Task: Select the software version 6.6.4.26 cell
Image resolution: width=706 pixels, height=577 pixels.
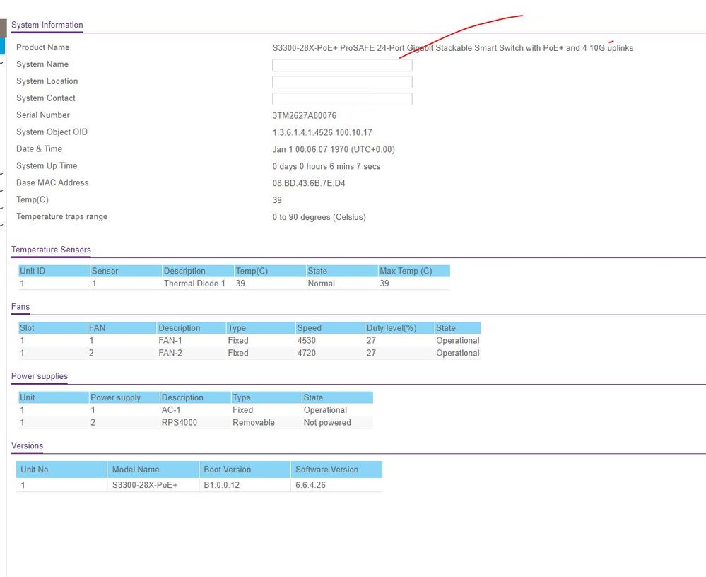Action: tap(310, 486)
